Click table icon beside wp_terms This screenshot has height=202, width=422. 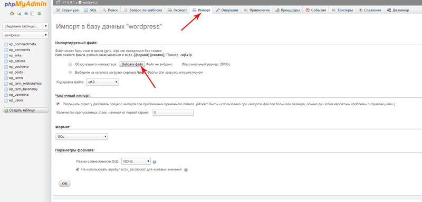[x=6, y=78]
